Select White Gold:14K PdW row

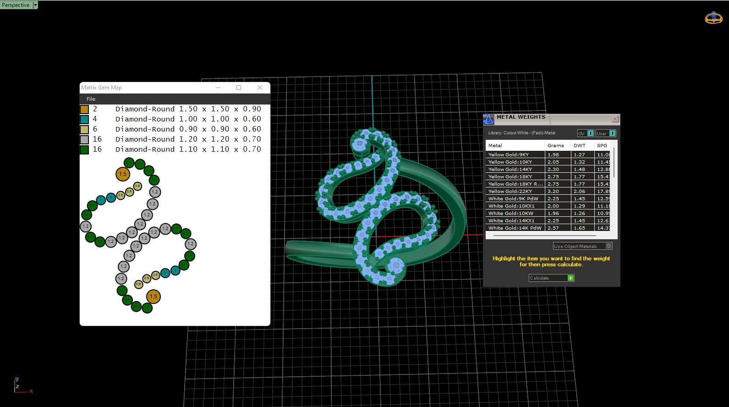[x=515, y=228]
